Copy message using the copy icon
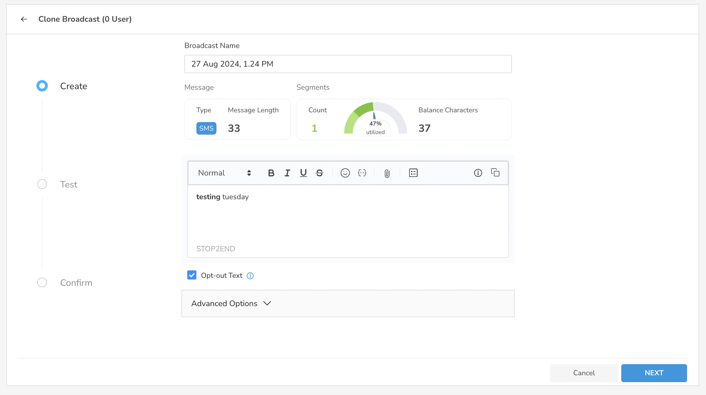This screenshot has width=706, height=395. coord(495,173)
